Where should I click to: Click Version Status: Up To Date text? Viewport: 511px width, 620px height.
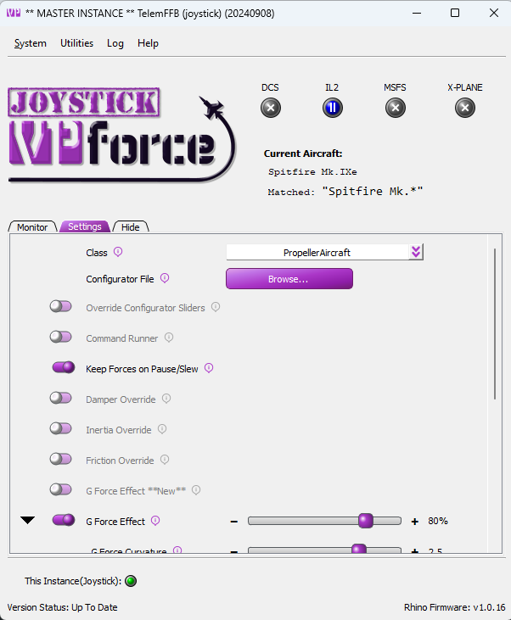tap(62, 607)
